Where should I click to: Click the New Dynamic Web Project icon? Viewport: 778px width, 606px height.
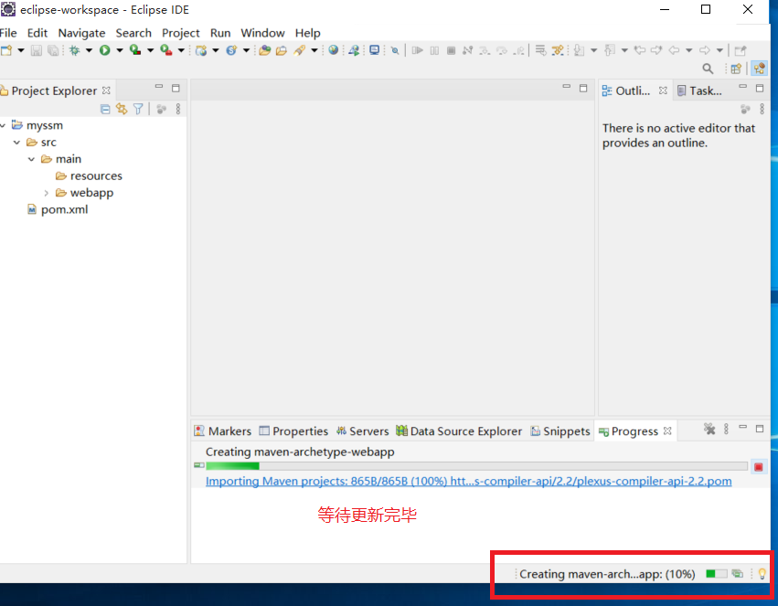click(201, 50)
